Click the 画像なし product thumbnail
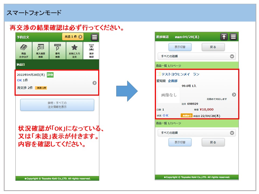 [169, 95]
